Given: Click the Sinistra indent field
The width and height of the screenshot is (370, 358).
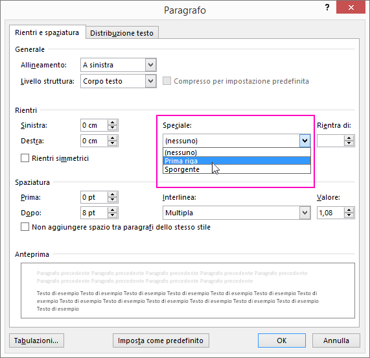Looking at the screenshot, I should coord(94,125).
